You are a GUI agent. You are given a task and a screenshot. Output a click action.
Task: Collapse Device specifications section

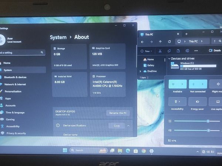click(x=128, y=126)
